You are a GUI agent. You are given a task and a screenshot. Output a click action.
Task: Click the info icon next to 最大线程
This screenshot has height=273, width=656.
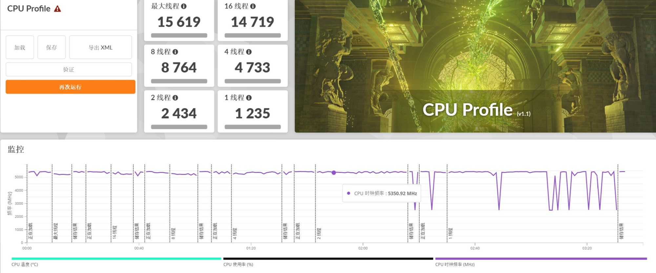pyautogui.click(x=184, y=6)
